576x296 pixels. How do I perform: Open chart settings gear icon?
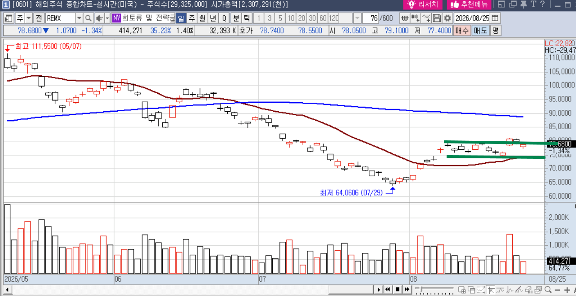[x=447, y=18]
